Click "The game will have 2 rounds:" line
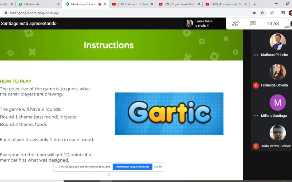The image size is (292, 182). coord(31,109)
